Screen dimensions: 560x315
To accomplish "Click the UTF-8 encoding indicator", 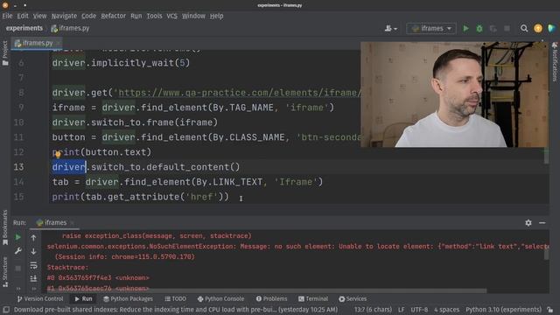I will 419,310.
